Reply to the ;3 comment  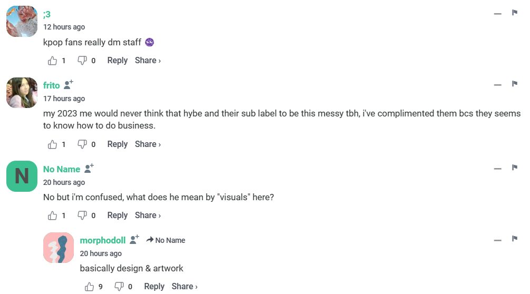pyautogui.click(x=117, y=61)
